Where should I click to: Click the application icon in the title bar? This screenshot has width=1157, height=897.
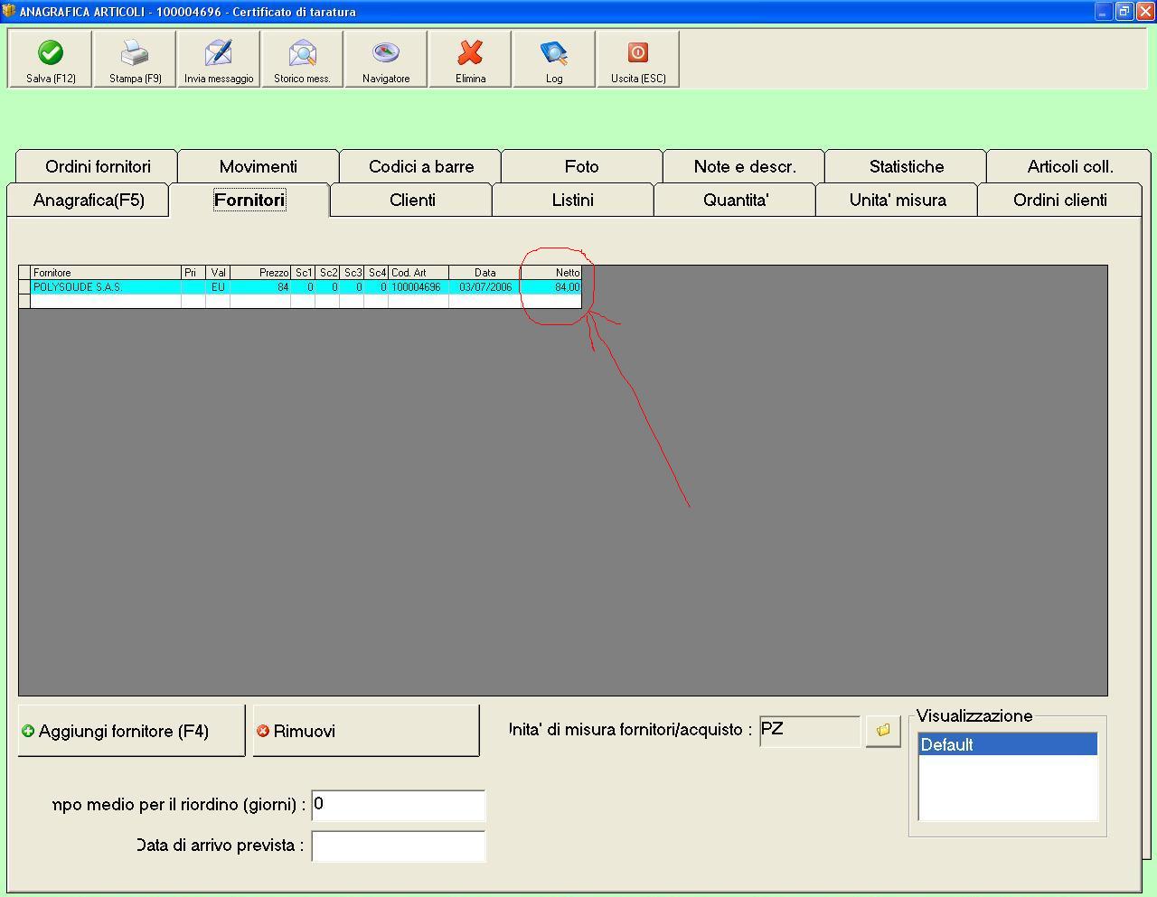(x=9, y=12)
